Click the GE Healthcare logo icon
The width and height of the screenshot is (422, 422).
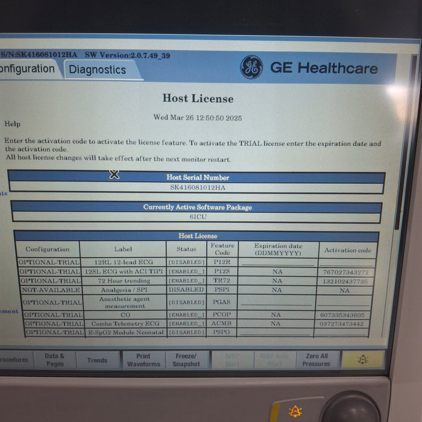[x=251, y=67]
